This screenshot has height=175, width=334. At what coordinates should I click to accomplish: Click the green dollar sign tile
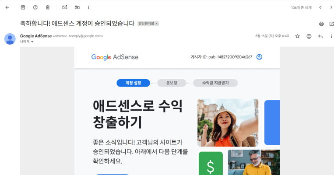(x=211, y=163)
